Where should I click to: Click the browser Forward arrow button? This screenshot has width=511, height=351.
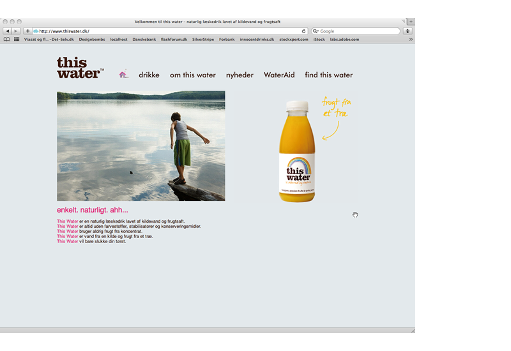[x=16, y=31]
